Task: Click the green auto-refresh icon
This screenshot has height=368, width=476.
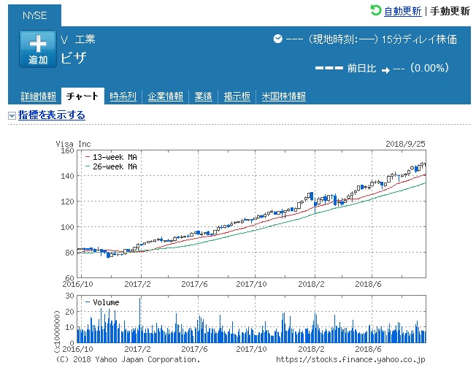Action: 375,10
